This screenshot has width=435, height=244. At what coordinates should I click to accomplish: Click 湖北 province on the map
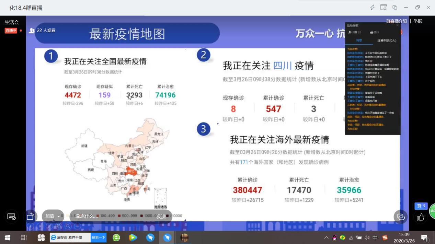(x=131, y=171)
